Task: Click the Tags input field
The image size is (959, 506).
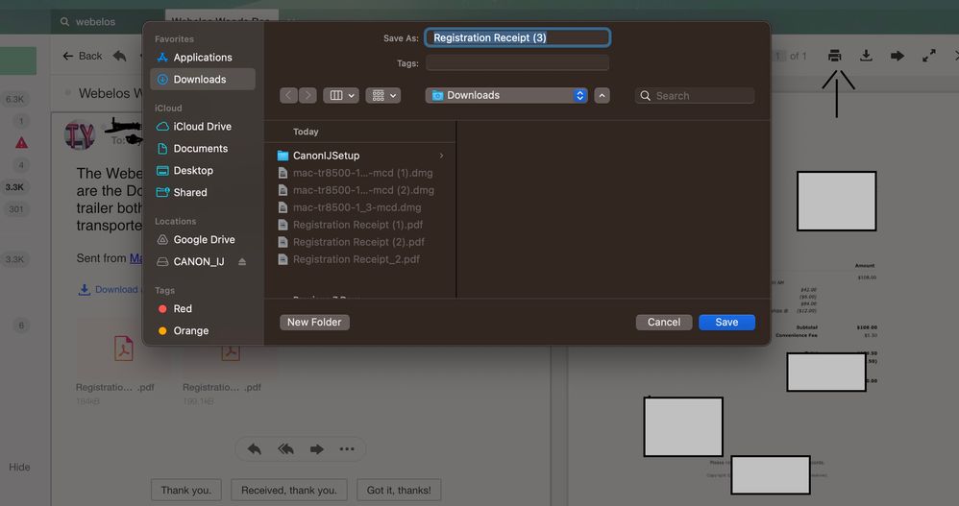Action: point(517,63)
